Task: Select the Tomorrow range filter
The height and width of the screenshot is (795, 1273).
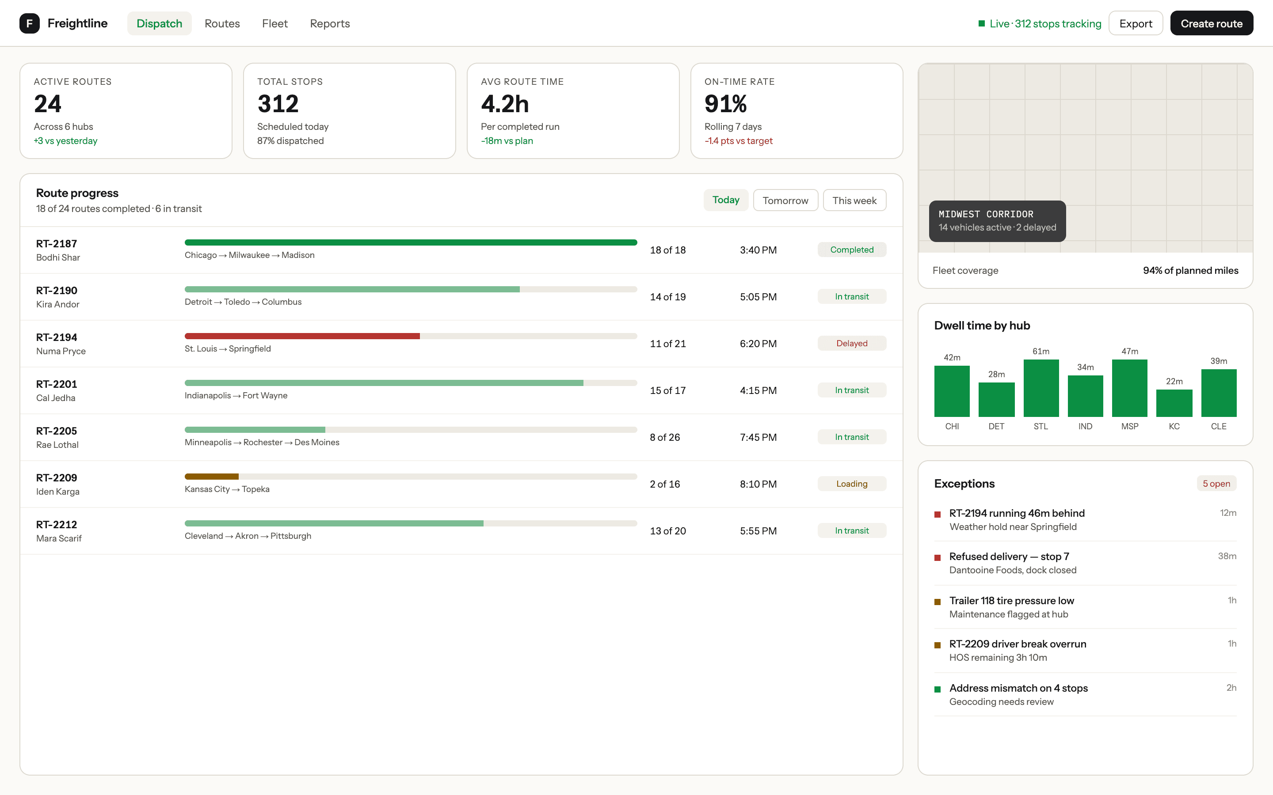Action: coord(785,201)
